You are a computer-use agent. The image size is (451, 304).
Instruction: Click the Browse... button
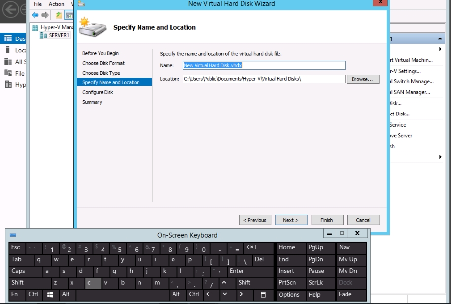[363, 79]
